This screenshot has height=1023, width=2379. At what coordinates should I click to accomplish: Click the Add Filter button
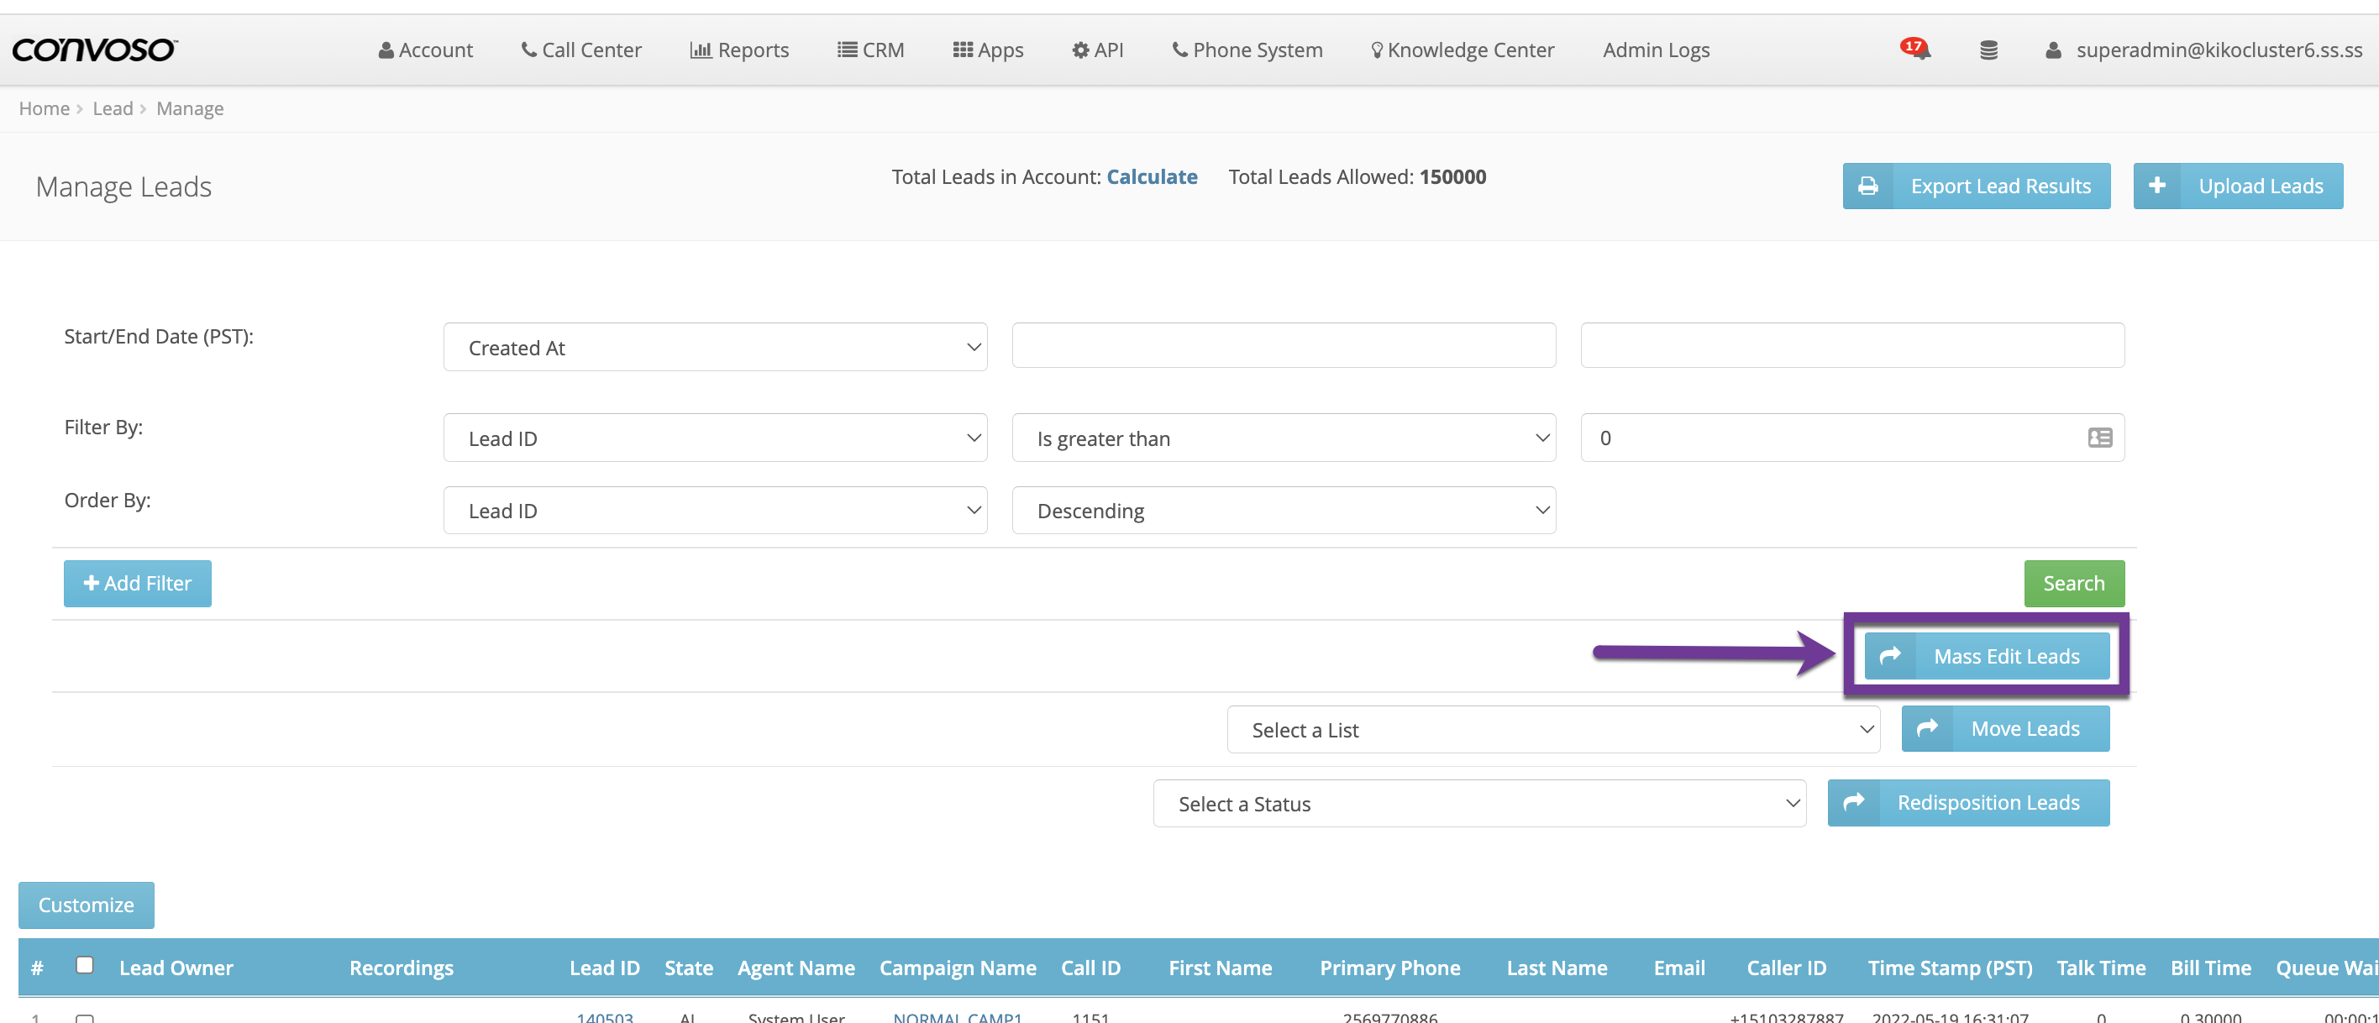point(137,584)
